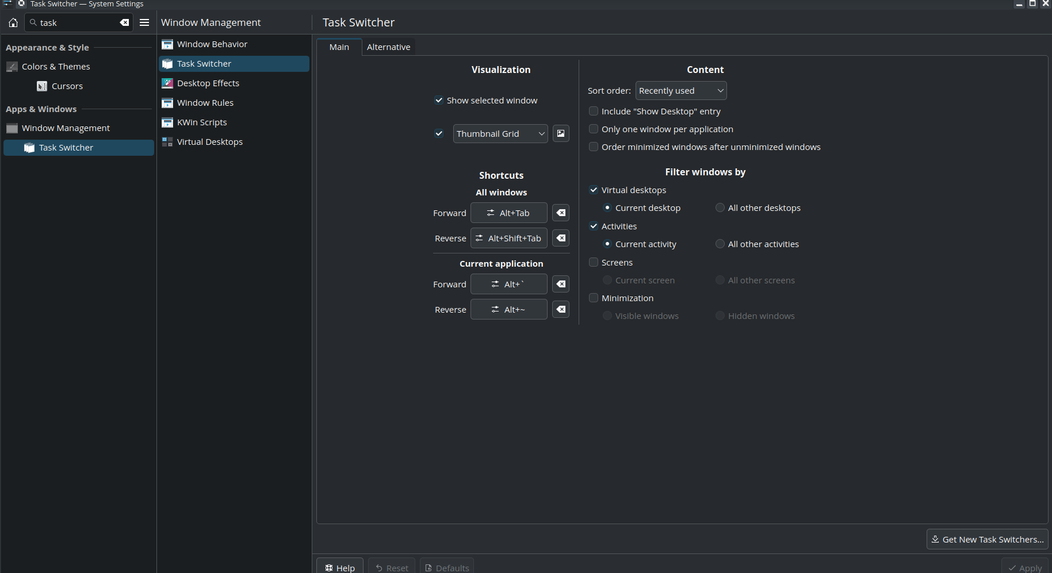Clear the Alt+Shift+Tab reverse shortcut
1052x573 pixels.
point(561,239)
